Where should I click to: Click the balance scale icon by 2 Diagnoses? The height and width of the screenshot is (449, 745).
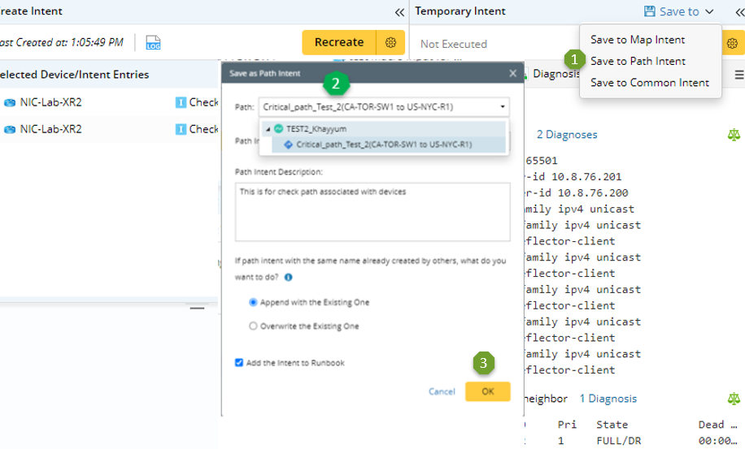[x=734, y=135]
